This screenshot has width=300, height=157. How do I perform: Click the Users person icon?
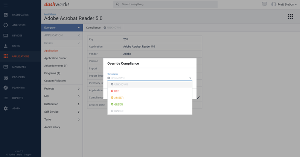[6, 46]
